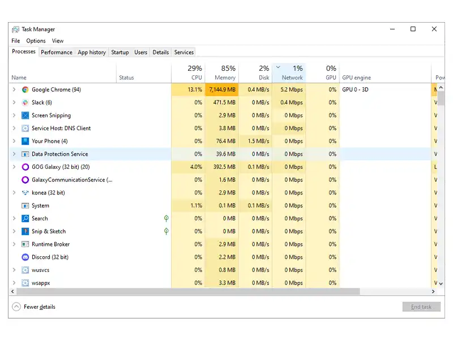This screenshot has height=340, width=453.
Task: Click the Status column header
Action: tap(144, 73)
